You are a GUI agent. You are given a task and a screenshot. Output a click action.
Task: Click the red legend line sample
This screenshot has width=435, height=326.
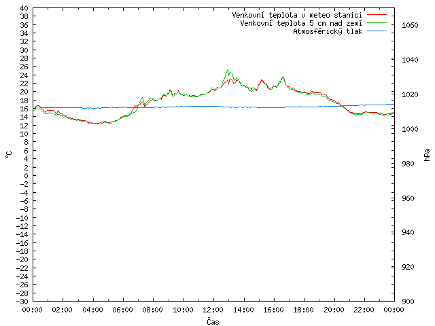(377, 15)
